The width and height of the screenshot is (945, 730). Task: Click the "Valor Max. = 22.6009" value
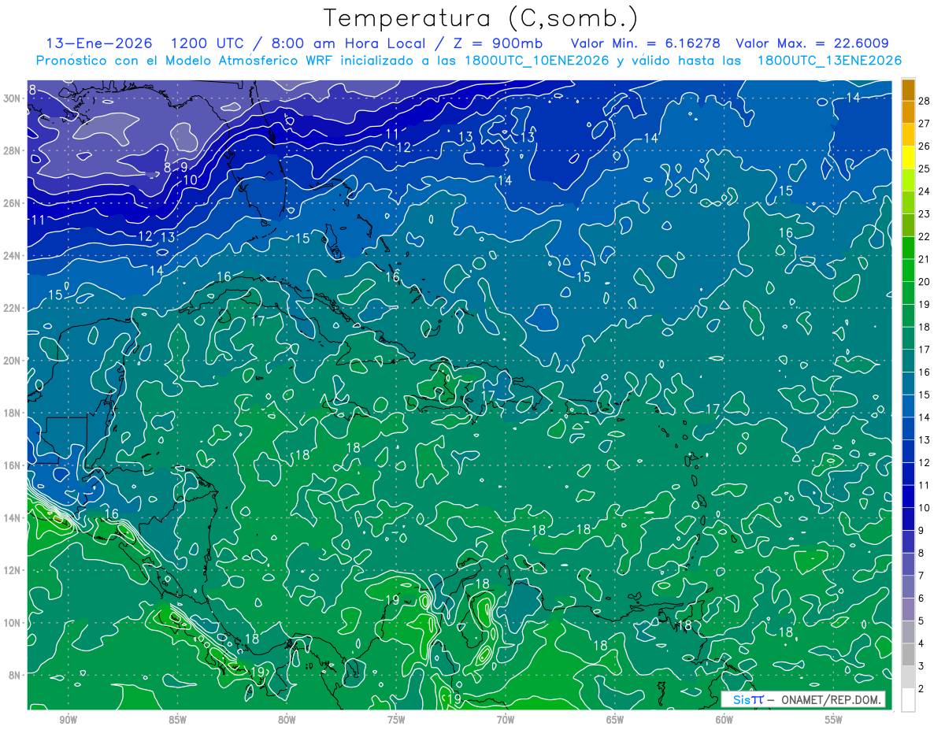tap(813, 43)
